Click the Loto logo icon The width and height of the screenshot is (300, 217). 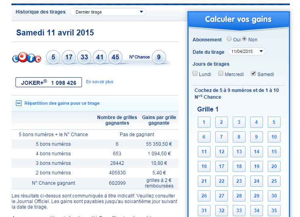pyautogui.click(x=27, y=58)
